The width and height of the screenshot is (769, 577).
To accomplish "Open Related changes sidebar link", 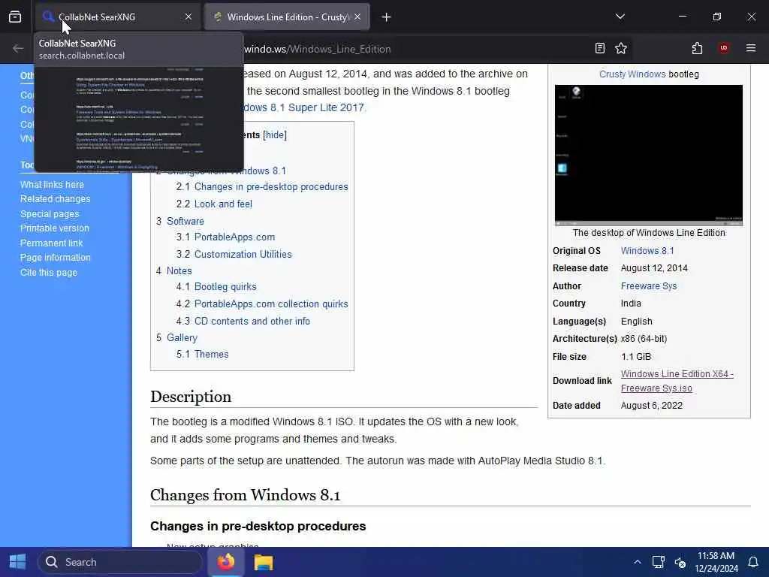I will coord(56,198).
